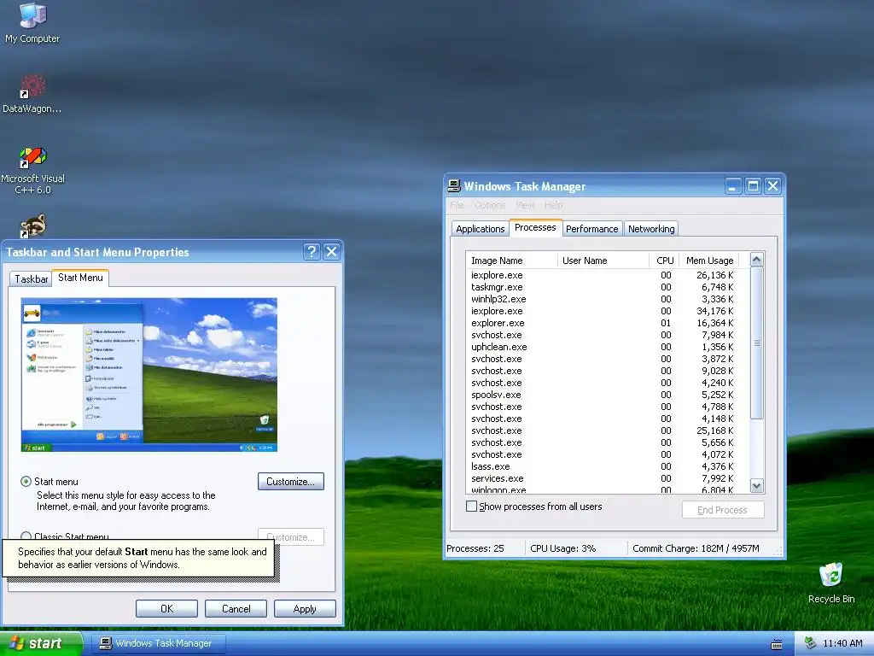Click the CPU Usage: 3% status text
The image size is (874, 656).
click(563, 548)
